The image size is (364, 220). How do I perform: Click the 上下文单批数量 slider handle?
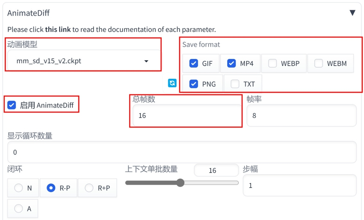click(x=180, y=183)
